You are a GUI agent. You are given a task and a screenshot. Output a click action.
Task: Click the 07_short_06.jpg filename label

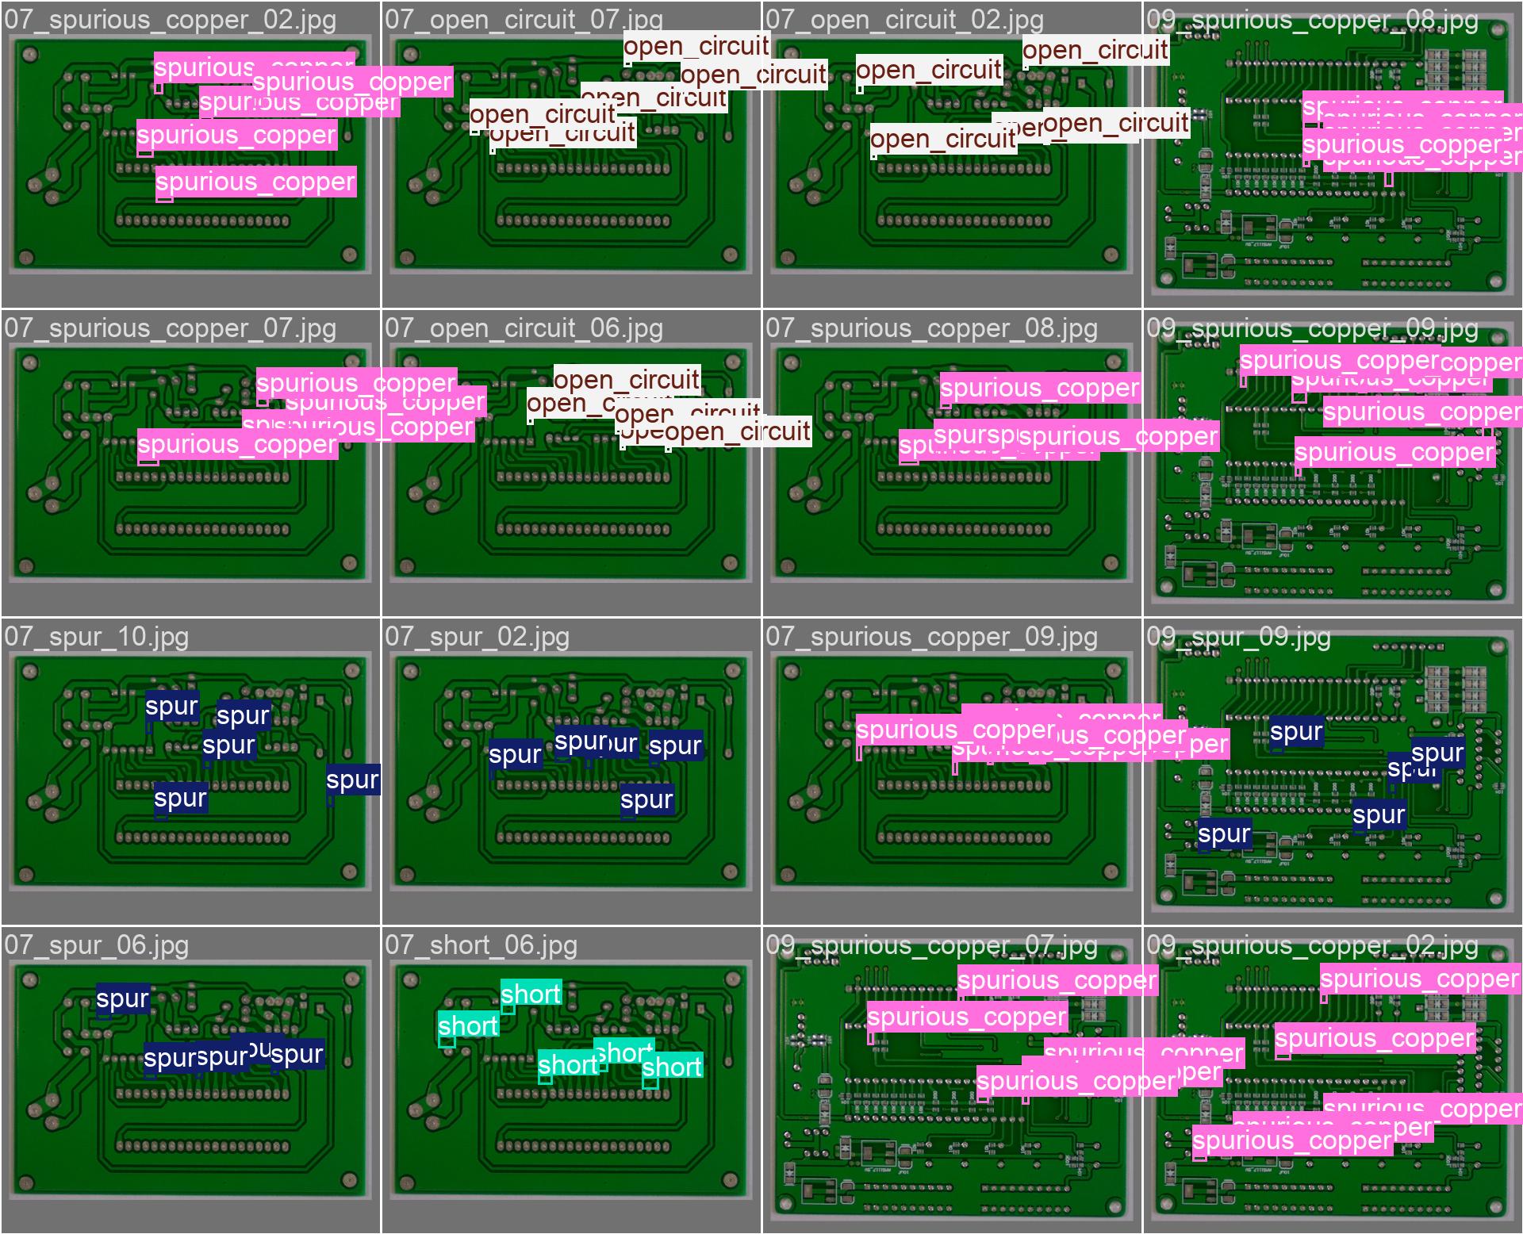[x=481, y=945]
